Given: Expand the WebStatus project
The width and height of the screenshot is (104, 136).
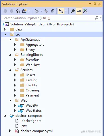Looking at the screenshot, I should click(15, 111).
